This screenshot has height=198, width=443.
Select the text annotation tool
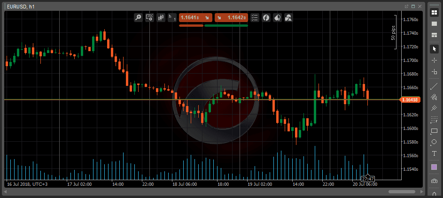(x=434, y=153)
